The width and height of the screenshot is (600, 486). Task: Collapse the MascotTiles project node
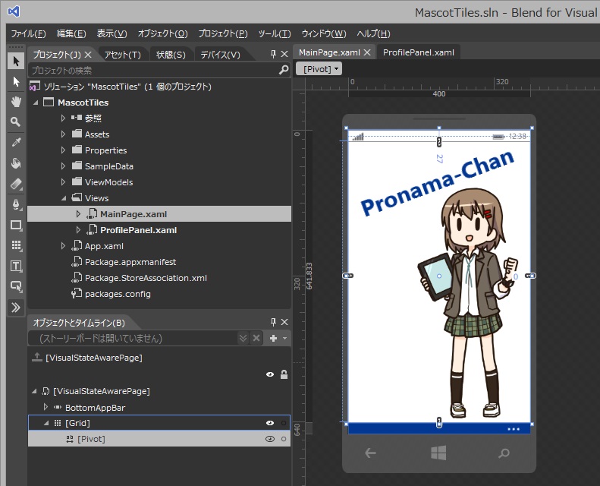click(36, 103)
